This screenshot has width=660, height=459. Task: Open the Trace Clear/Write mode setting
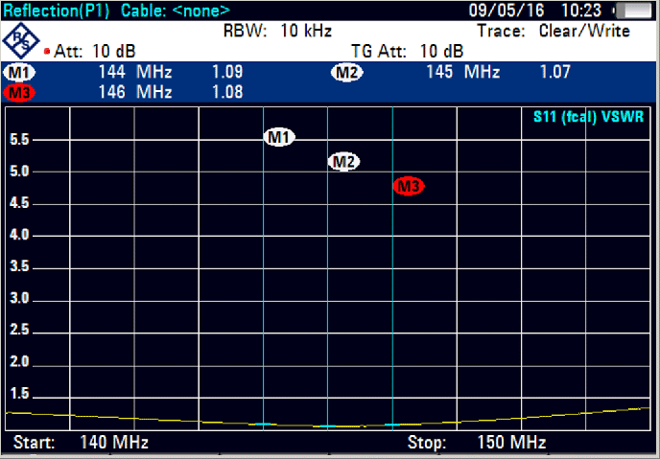(x=565, y=31)
